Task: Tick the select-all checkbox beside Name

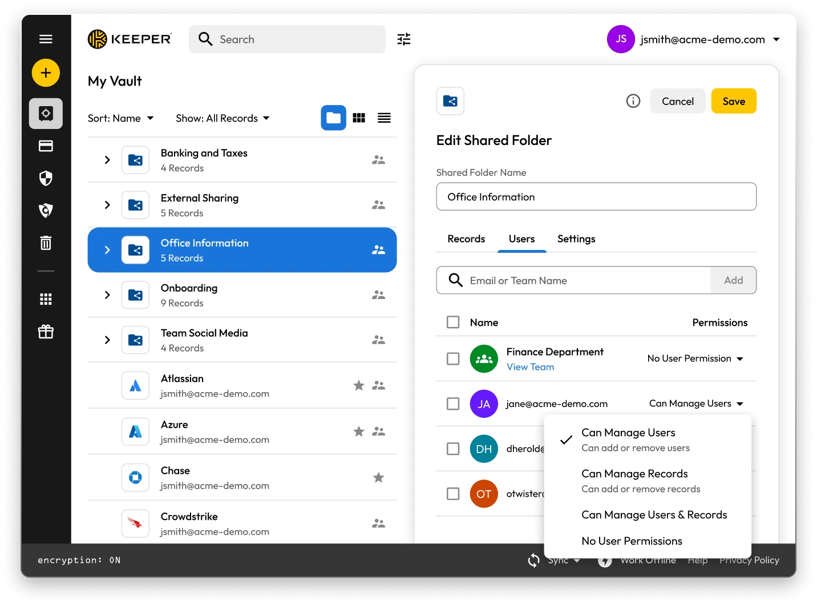Action: 453,322
